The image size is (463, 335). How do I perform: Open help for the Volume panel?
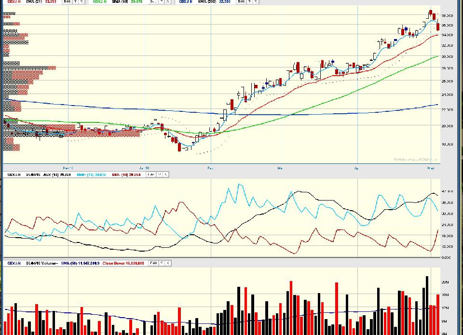pyautogui.click(x=162, y=263)
